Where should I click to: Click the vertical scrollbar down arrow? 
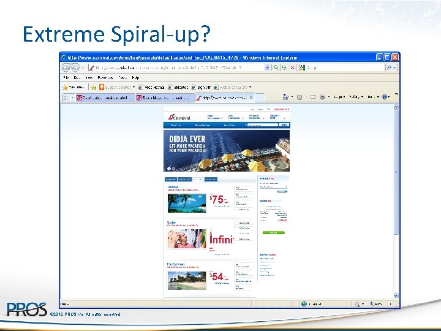coord(396,295)
